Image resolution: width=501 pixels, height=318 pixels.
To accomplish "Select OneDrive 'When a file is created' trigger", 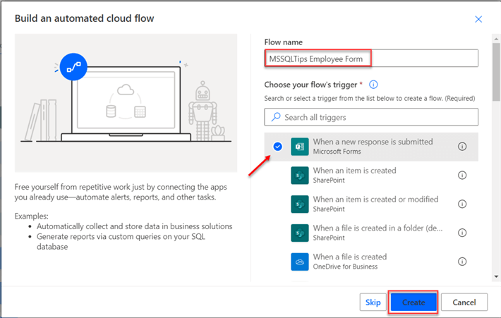I will (371, 262).
